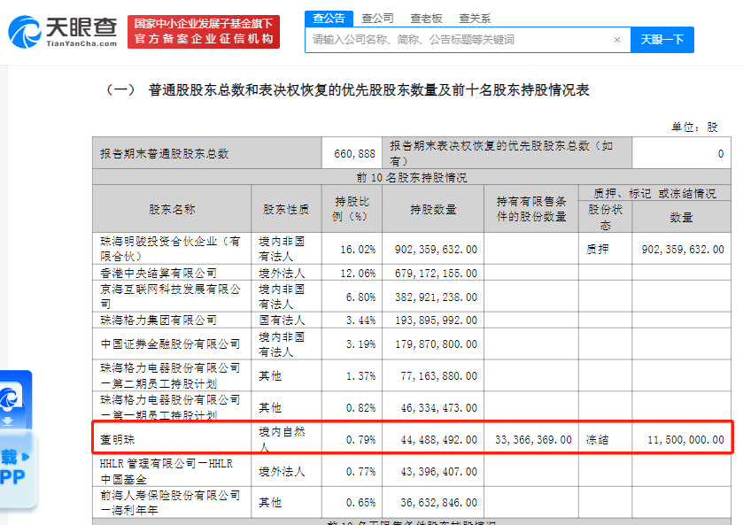This screenshot has height=525, width=743.
Task: Click the 16.02% holding ratio cell
Action: click(352, 248)
